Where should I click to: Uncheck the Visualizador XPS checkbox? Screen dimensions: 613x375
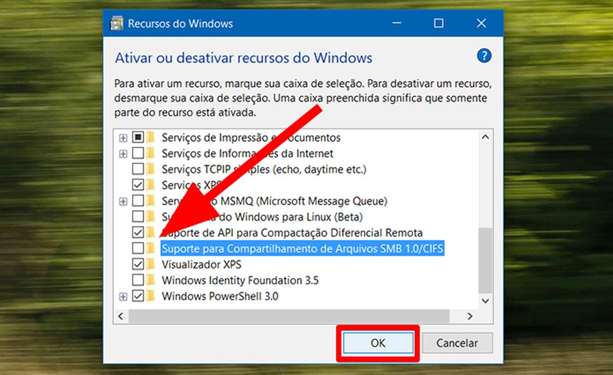click(x=138, y=264)
